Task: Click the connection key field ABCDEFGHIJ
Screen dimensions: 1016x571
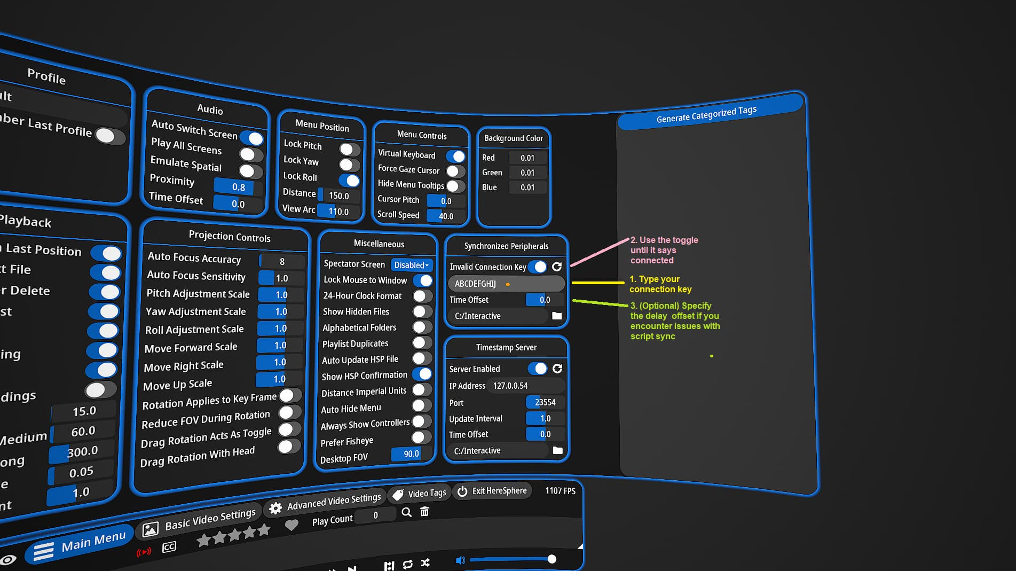Action: (506, 284)
